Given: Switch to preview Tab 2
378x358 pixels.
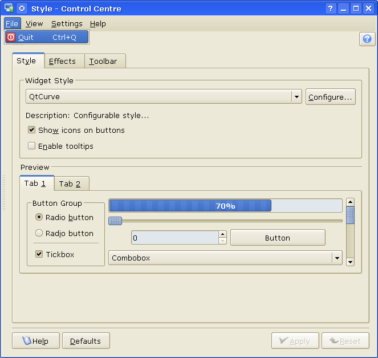Looking at the screenshot, I should (x=72, y=184).
